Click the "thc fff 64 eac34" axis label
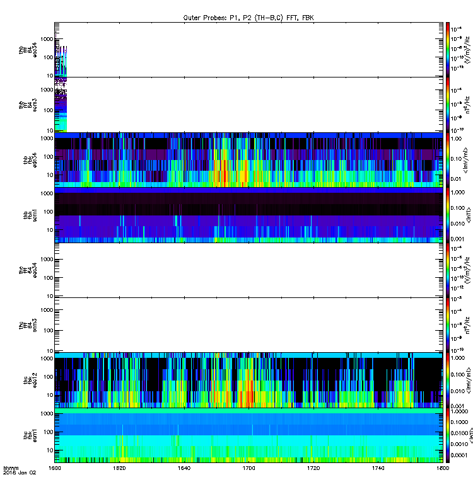 (x=28, y=270)
